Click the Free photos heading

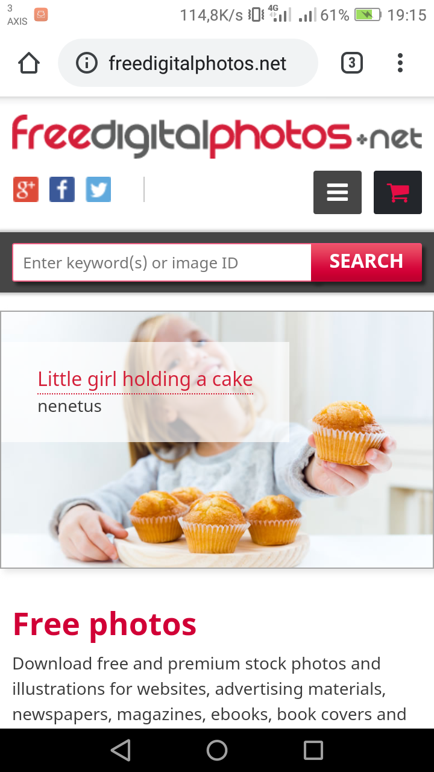[105, 624]
